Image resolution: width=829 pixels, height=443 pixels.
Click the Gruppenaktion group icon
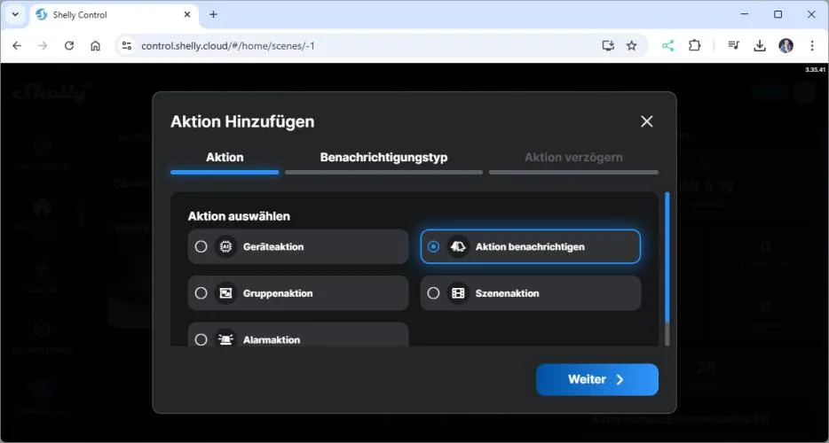[x=225, y=293]
